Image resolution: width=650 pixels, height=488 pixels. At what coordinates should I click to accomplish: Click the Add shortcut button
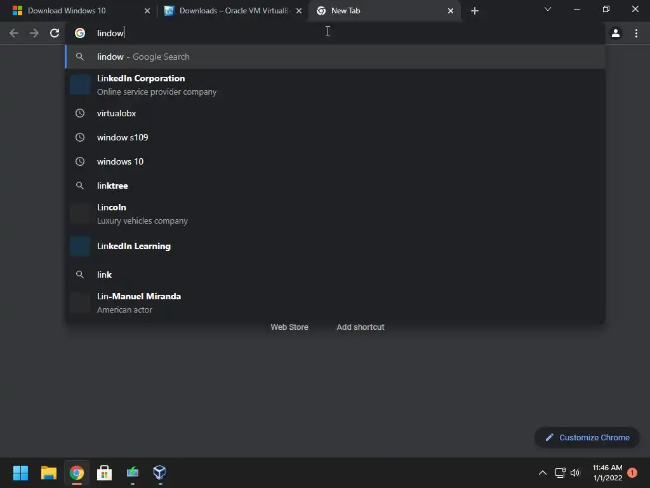[361, 327]
